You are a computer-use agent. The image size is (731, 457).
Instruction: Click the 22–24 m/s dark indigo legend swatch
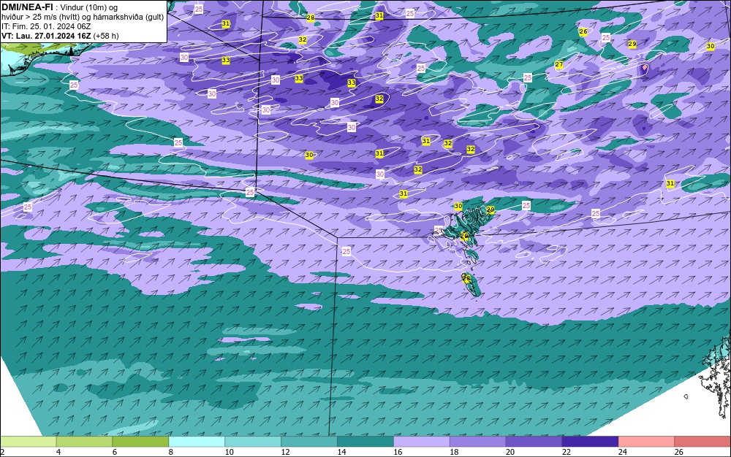tap(590, 442)
